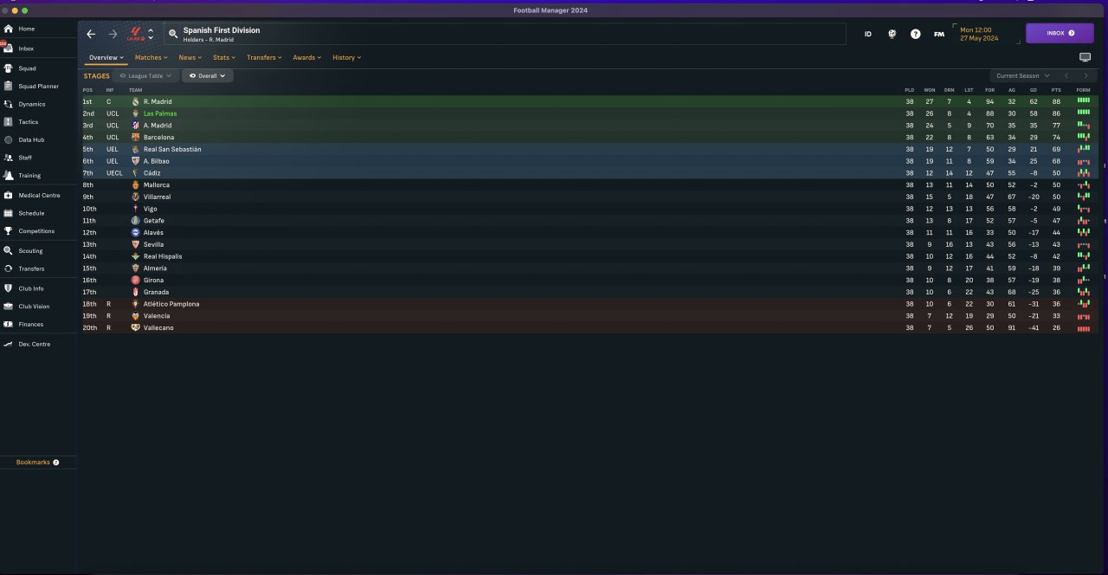Open the Matches tab menu

tap(151, 57)
